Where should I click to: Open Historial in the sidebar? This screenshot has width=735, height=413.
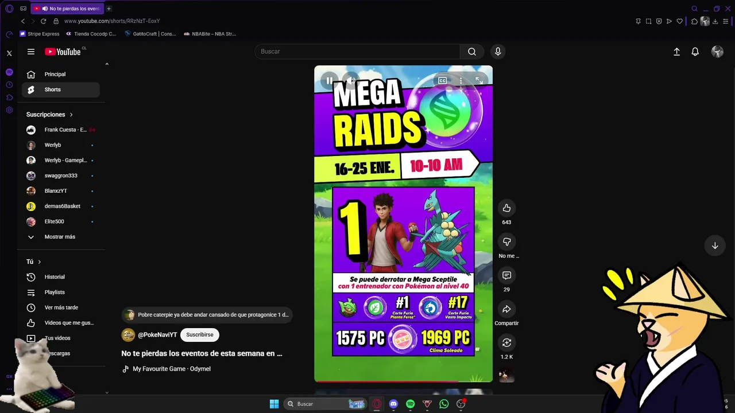(x=61, y=277)
